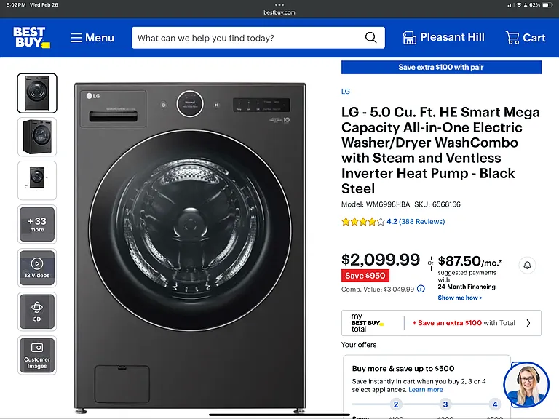
Task: Click the Best Buy logo
Action: (31, 37)
